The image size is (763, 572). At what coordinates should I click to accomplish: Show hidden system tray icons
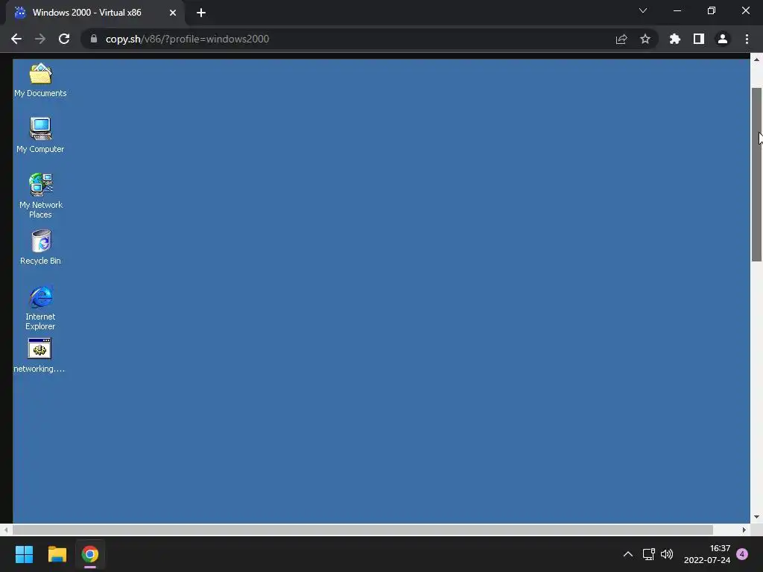[628, 554]
